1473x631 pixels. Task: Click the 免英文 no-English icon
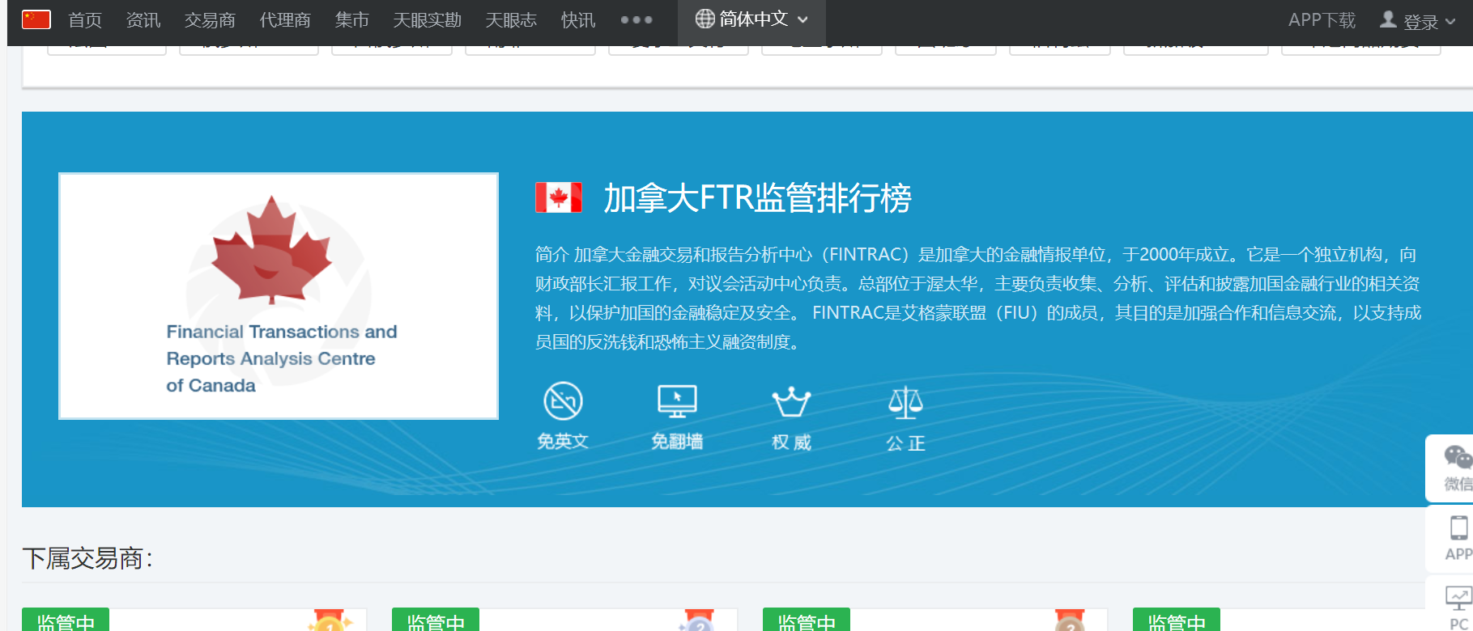point(563,401)
